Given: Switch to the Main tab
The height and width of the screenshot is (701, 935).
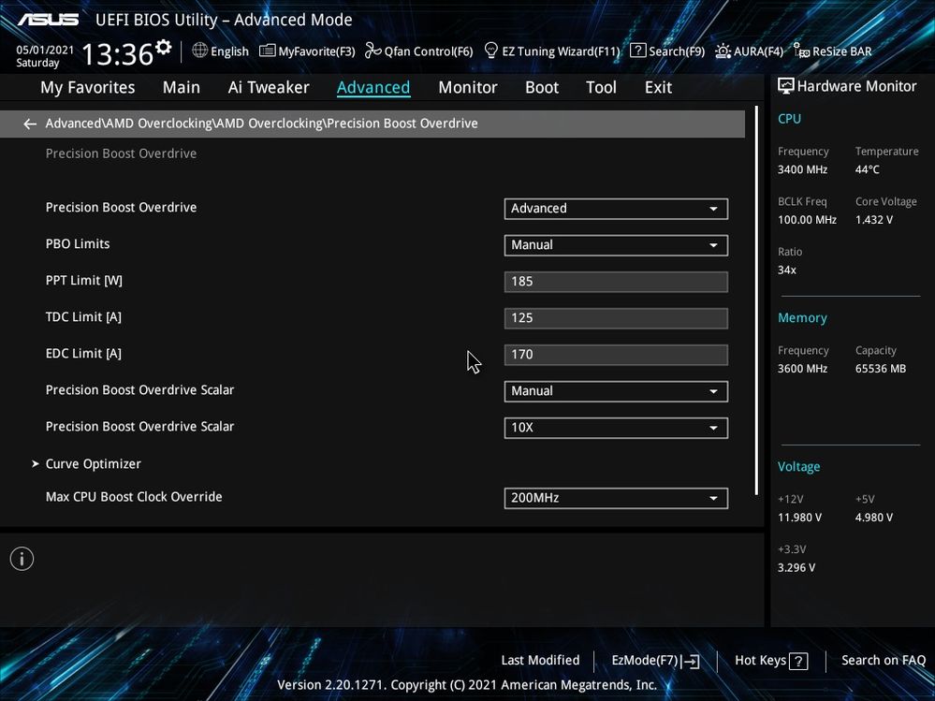Looking at the screenshot, I should pos(182,87).
